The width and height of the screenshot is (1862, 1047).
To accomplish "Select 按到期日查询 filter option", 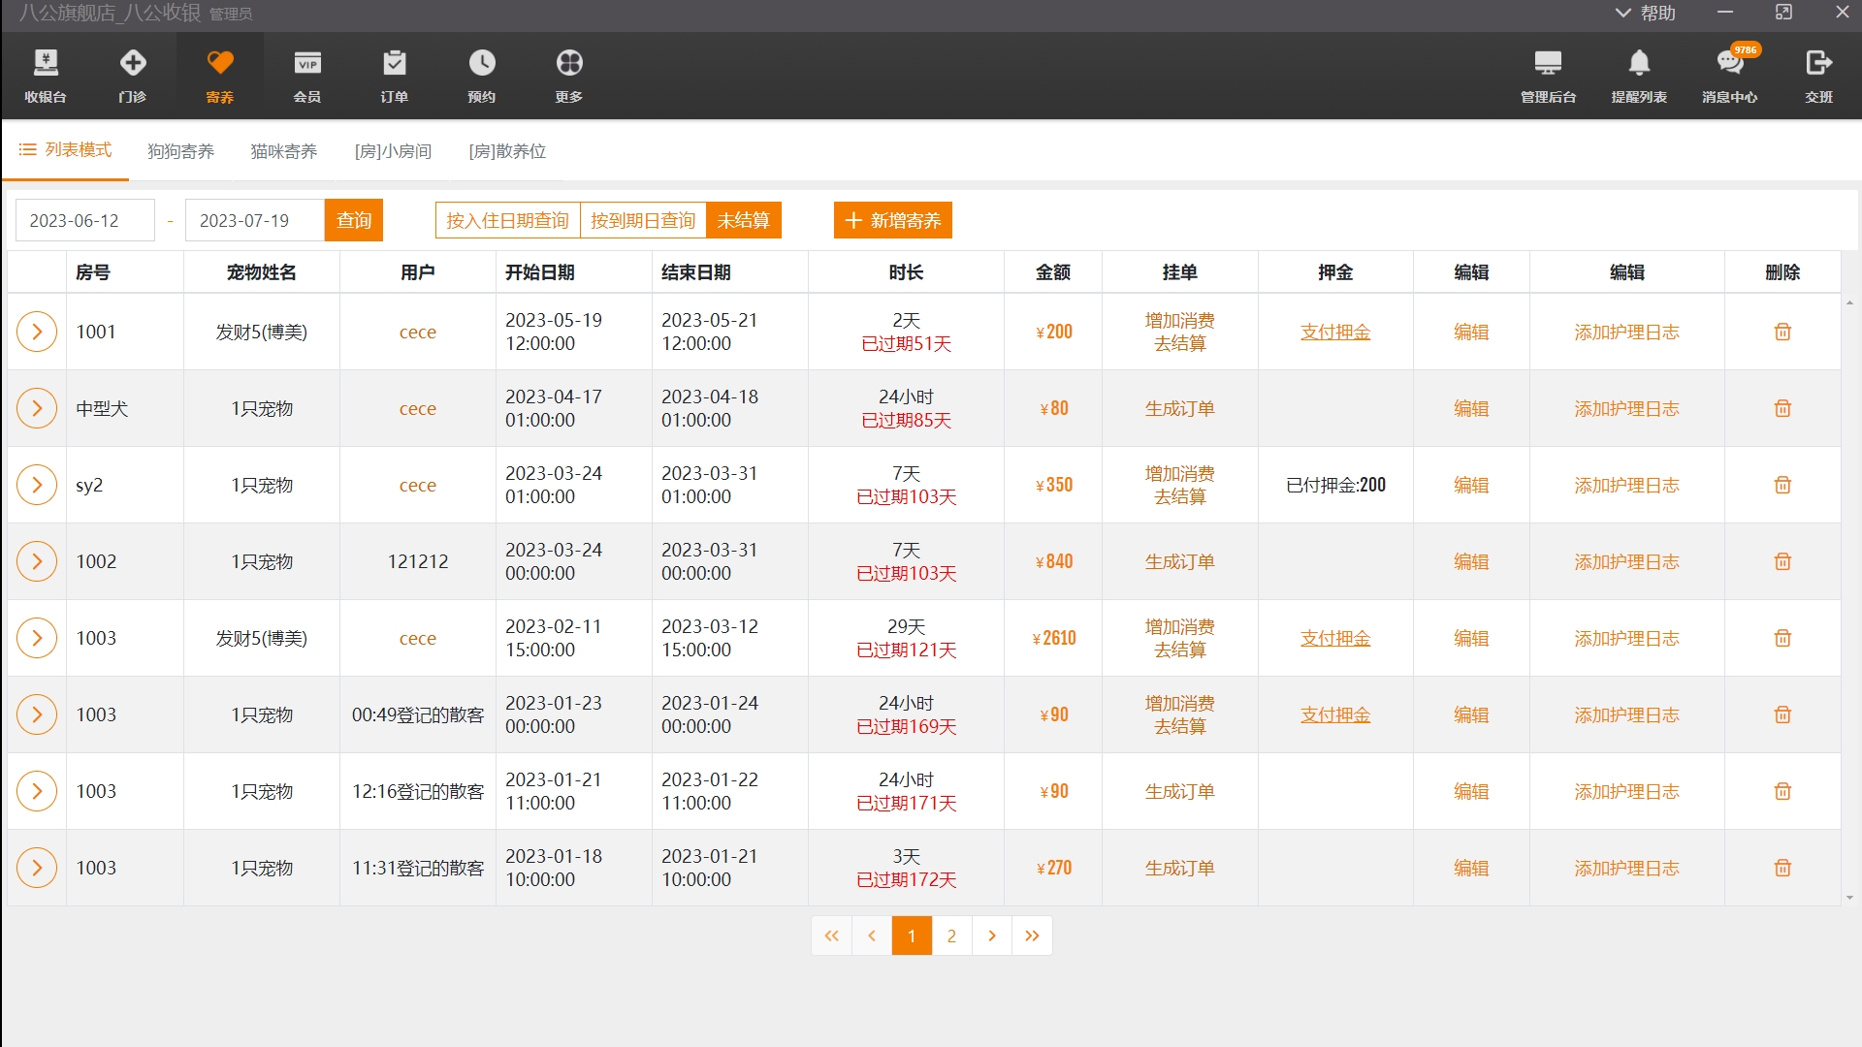I will [643, 220].
